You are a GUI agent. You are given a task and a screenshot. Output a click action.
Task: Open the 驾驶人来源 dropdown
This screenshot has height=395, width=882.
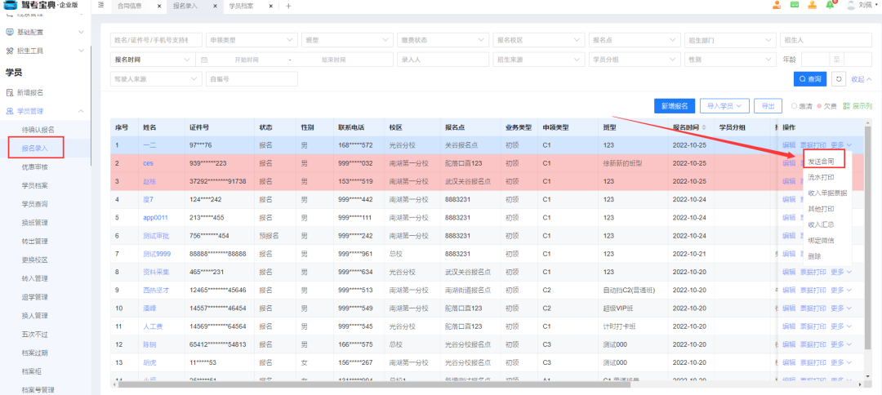(156, 79)
